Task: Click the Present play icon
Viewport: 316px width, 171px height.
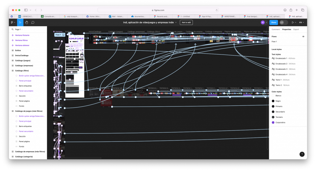Action: click(293, 22)
